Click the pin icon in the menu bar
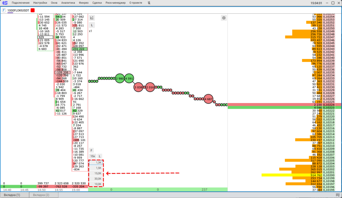The width and height of the screenshot is (342, 198). 149,3
